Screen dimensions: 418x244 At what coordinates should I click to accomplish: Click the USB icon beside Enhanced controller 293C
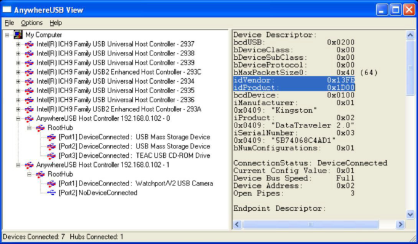[29, 72]
